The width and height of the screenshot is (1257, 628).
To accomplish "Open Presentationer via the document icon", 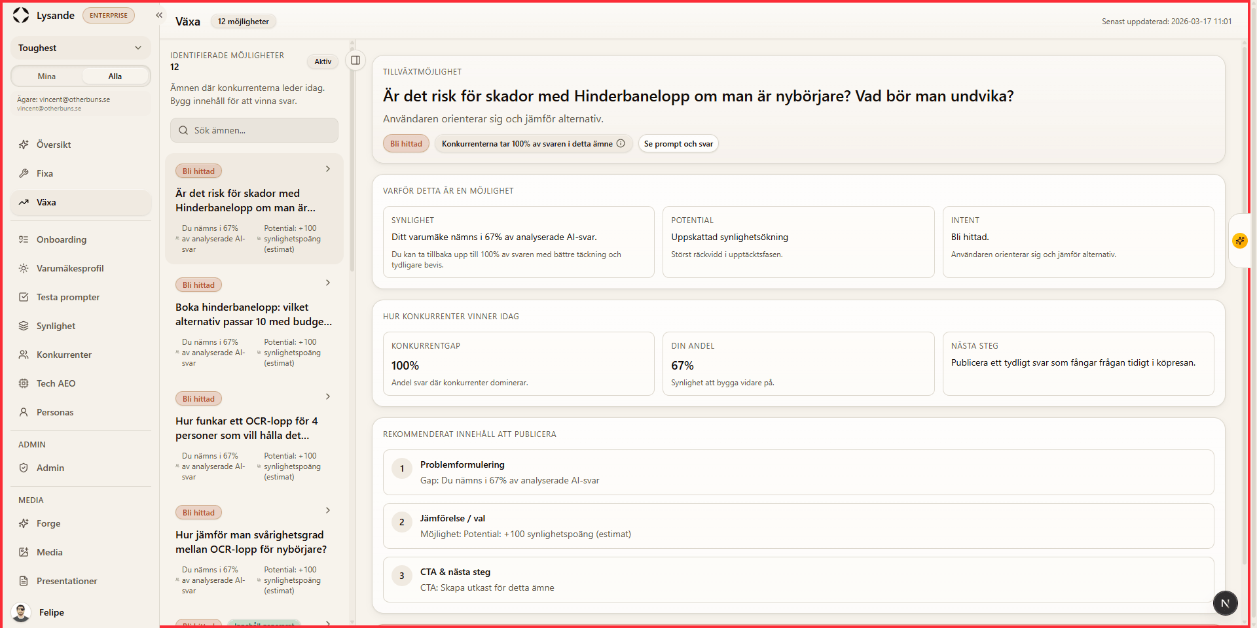I will (x=24, y=581).
